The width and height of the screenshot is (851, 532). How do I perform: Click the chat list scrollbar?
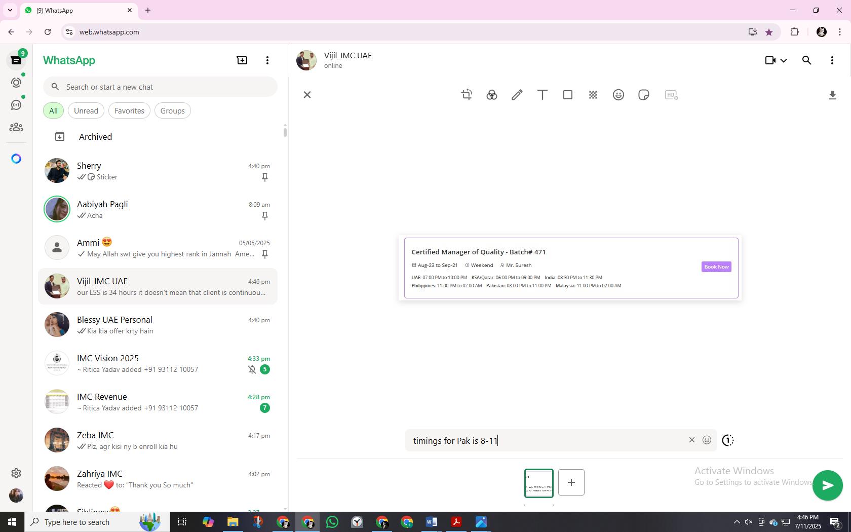click(x=285, y=133)
